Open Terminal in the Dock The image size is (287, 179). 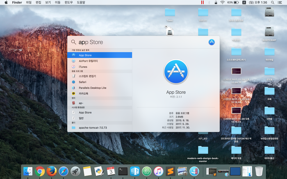coord(123,172)
